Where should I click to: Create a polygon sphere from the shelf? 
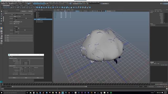tap(37, 7)
